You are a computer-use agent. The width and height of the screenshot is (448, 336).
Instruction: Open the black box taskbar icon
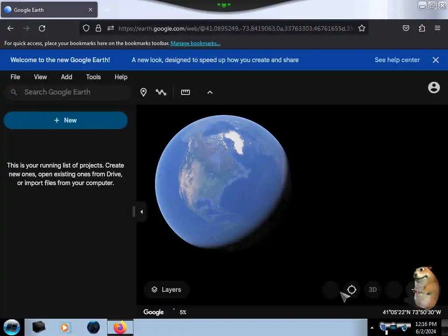[x=38, y=327]
